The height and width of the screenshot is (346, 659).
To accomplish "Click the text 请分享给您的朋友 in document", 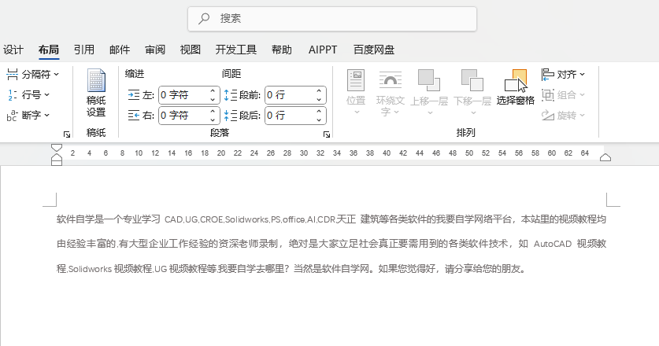I will click(483, 269).
